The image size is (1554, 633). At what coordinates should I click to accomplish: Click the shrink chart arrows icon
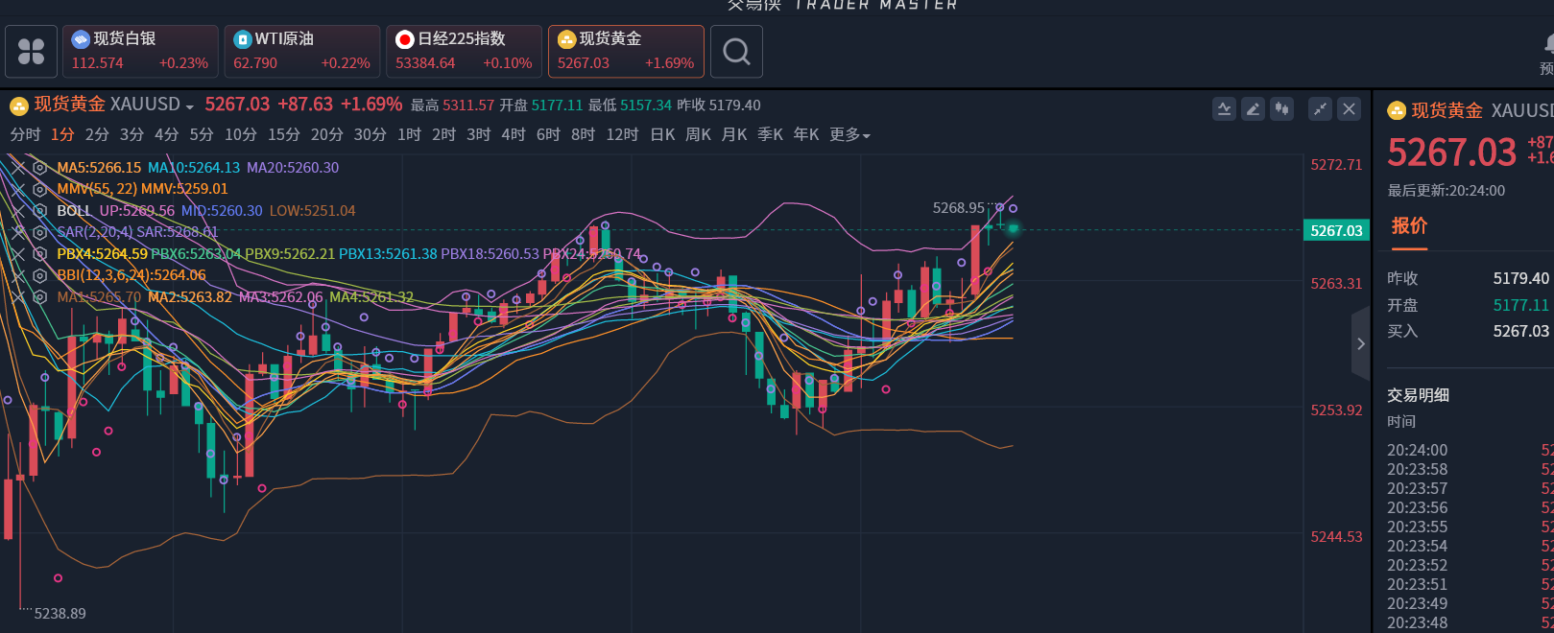click(x=1321, y=109)
